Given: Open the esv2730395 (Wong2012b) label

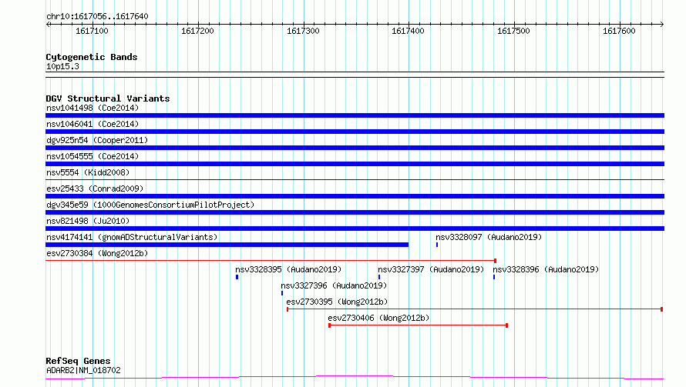Looking at the screenshot, I should [337, 302].
